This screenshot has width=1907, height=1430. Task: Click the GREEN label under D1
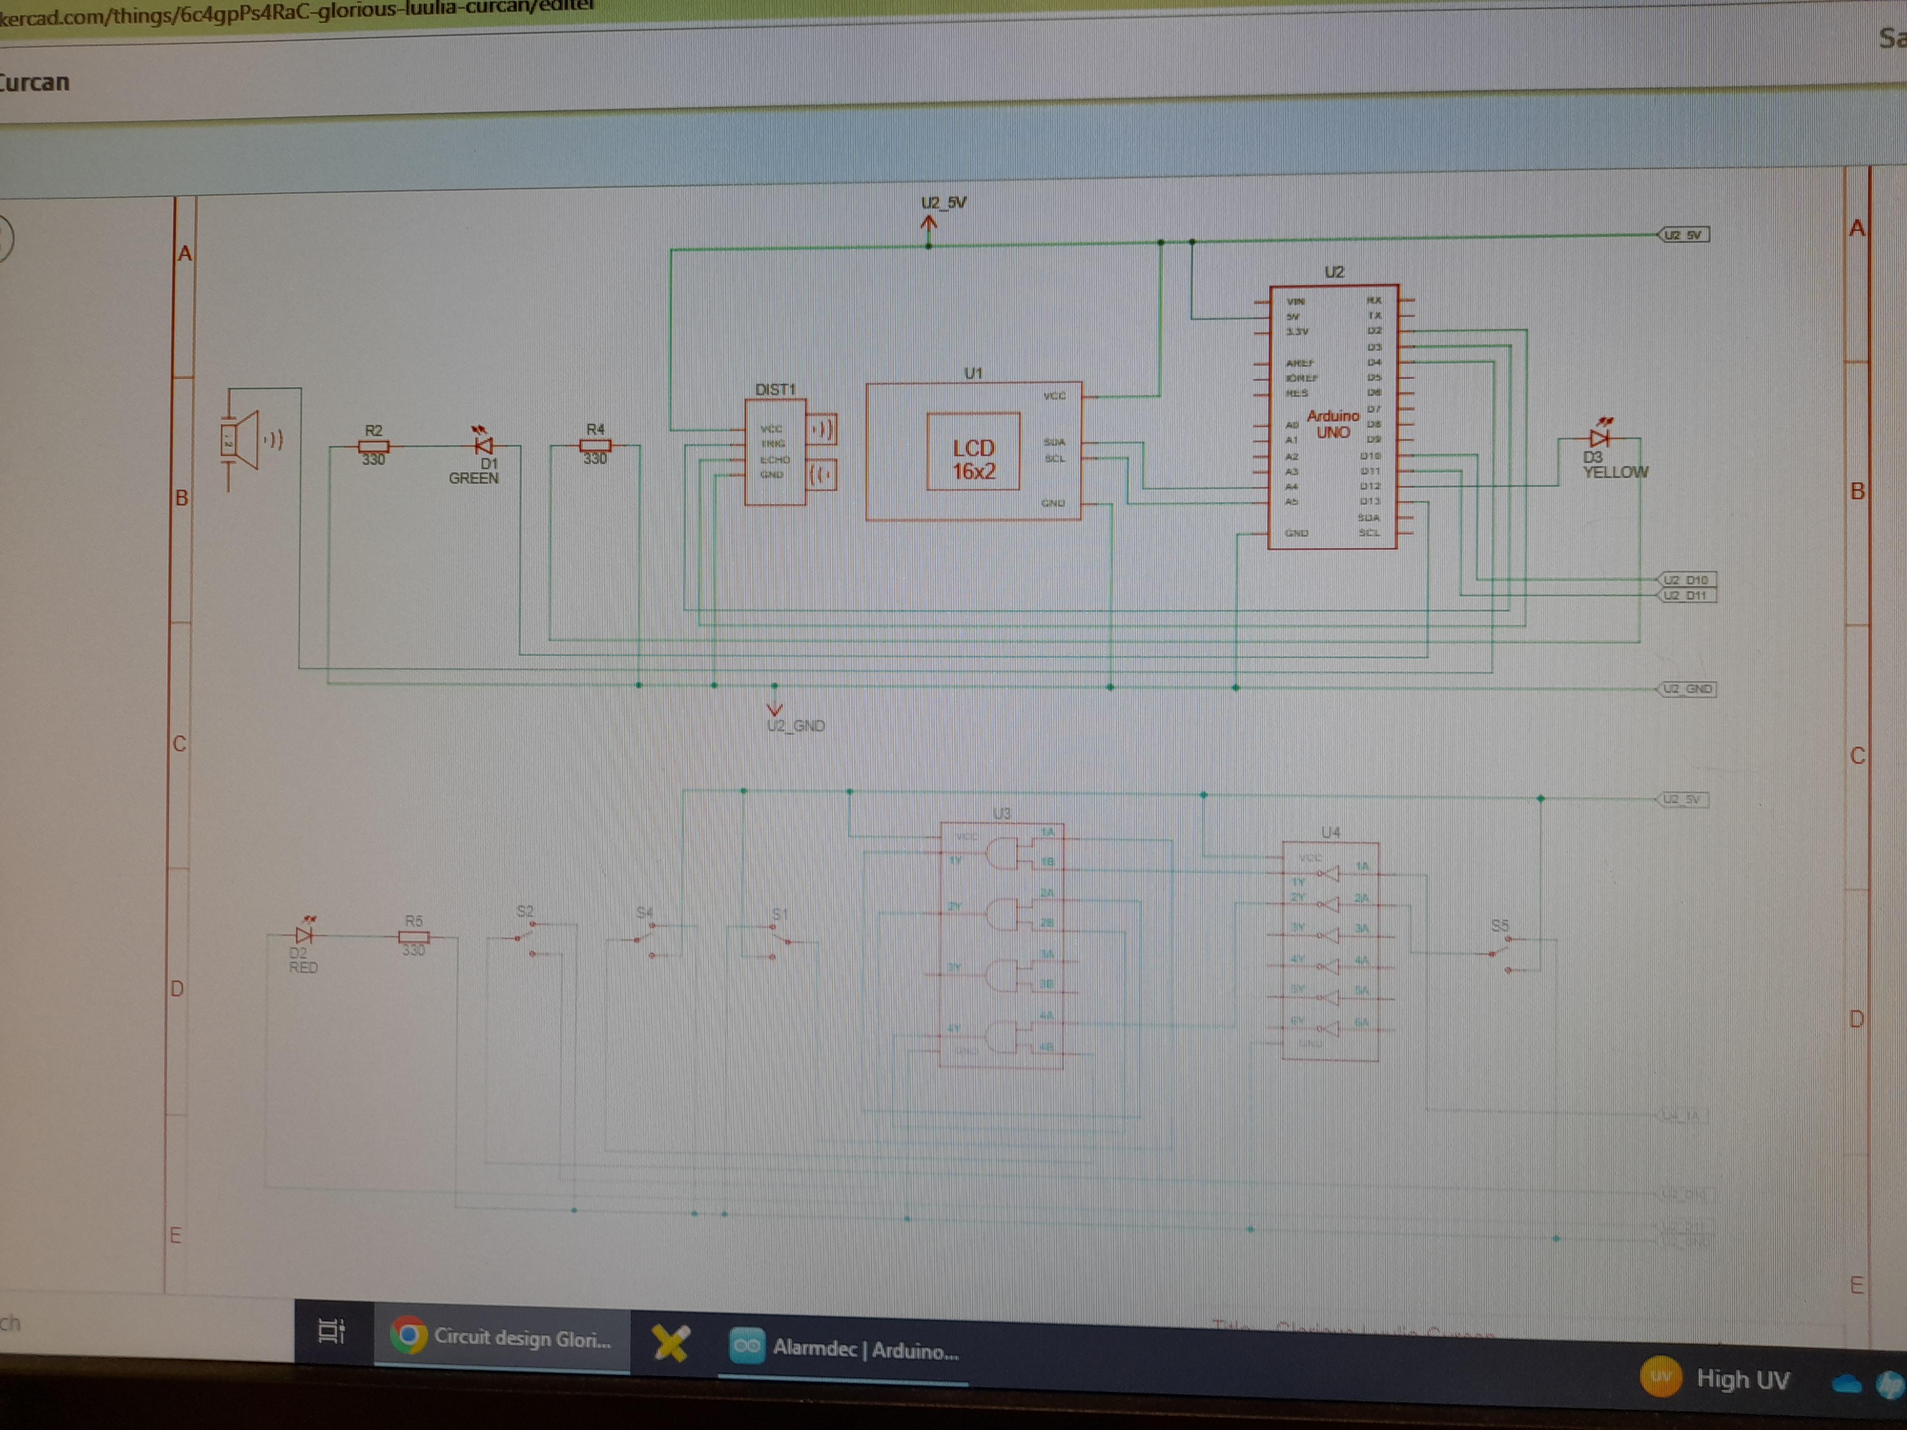coord(473,478)
